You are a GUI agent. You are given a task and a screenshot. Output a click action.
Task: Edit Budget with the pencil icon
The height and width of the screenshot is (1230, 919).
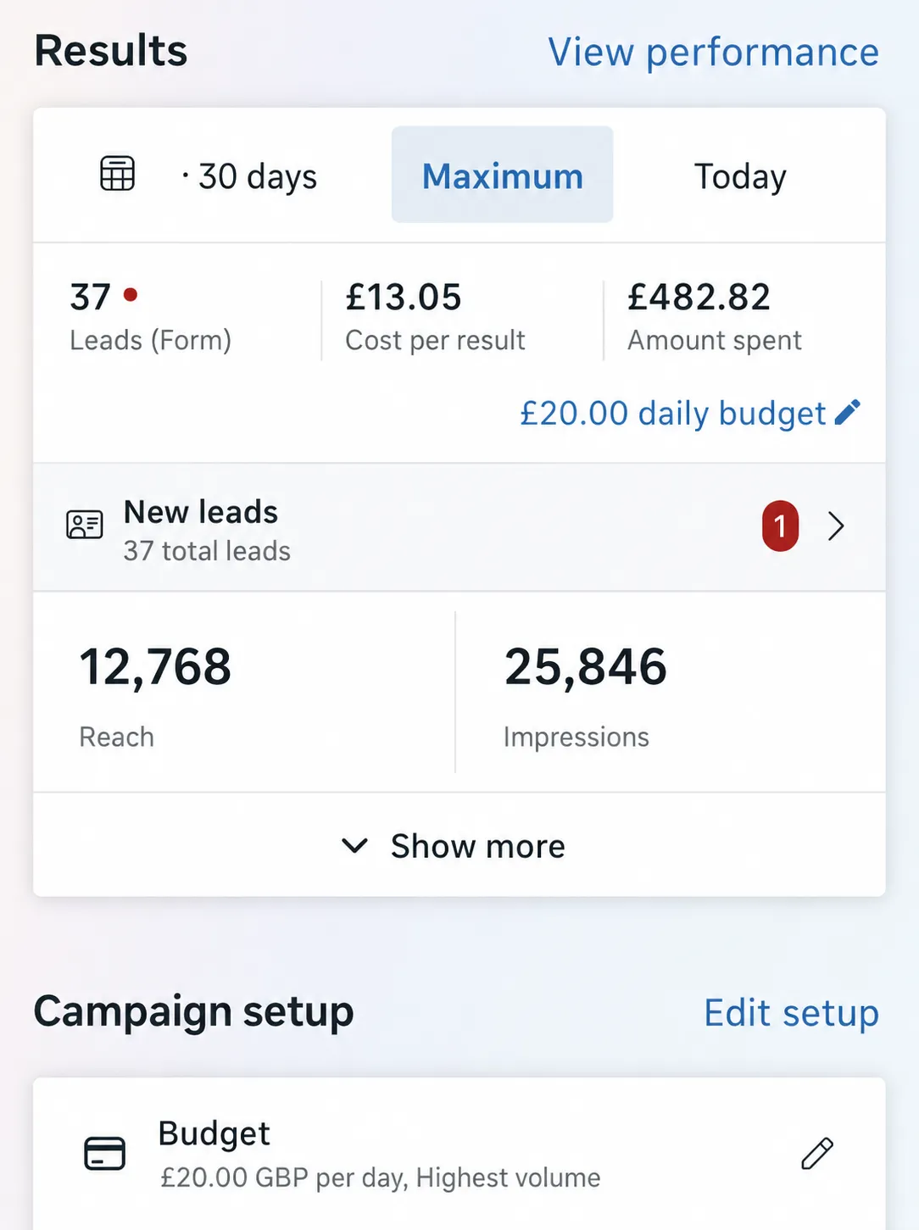(817, 1154)
